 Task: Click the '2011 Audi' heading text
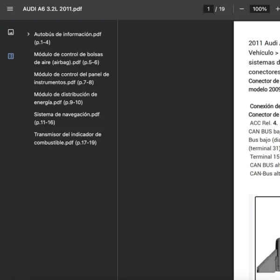[263, 43]
